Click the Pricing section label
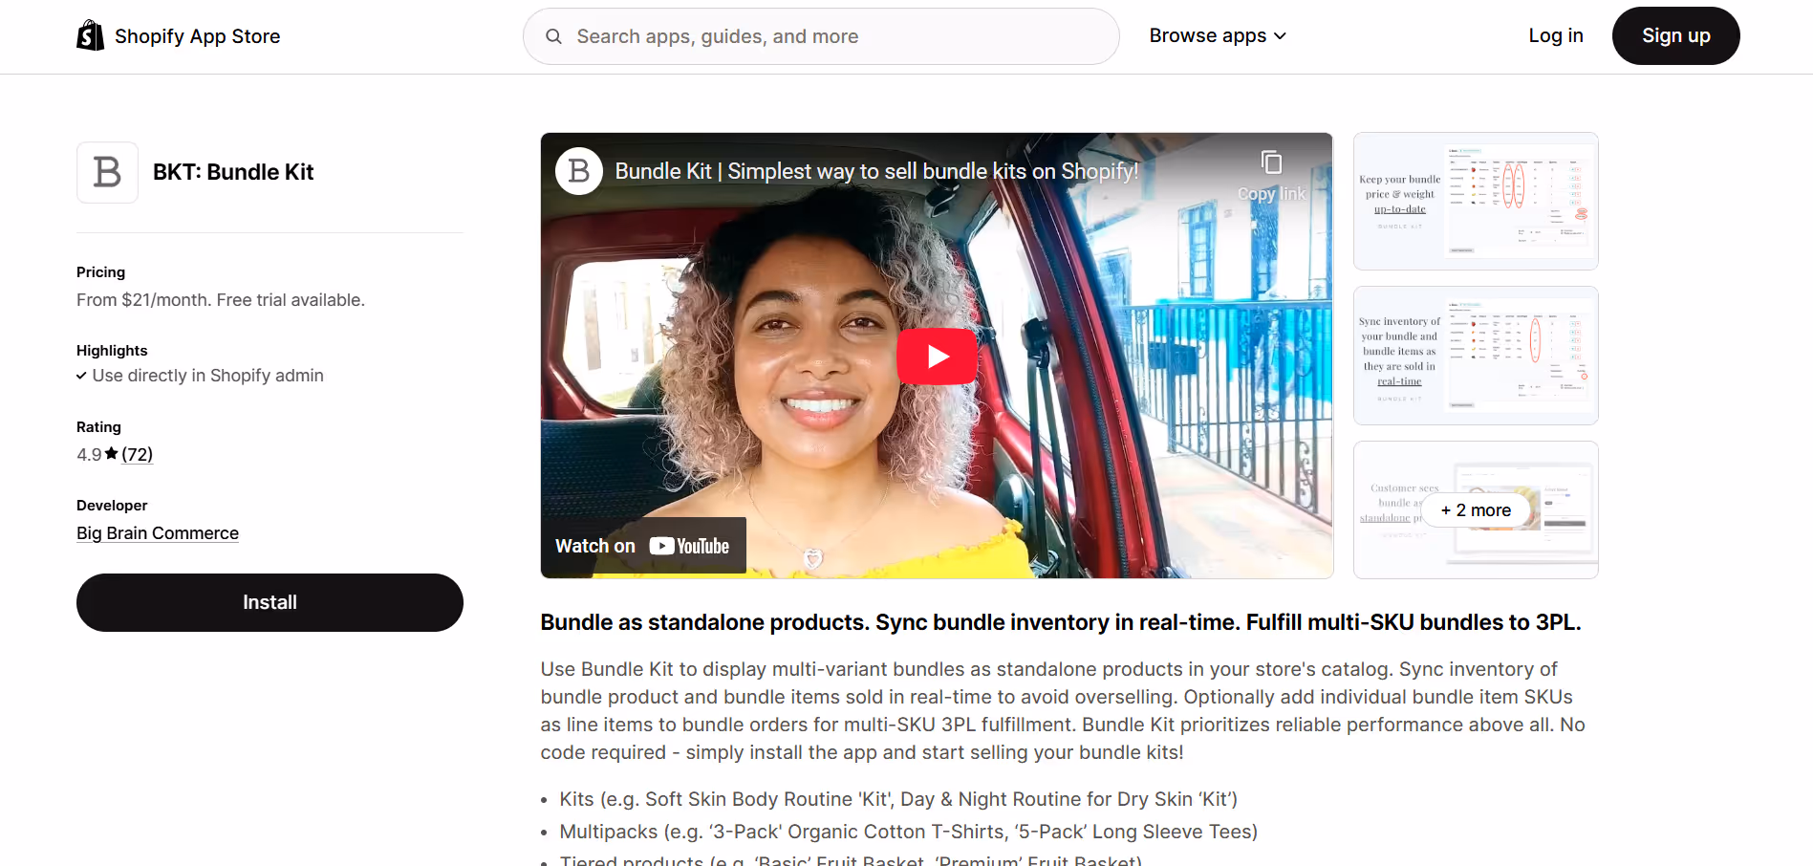 pyautogui.click(x=100, y=272)
